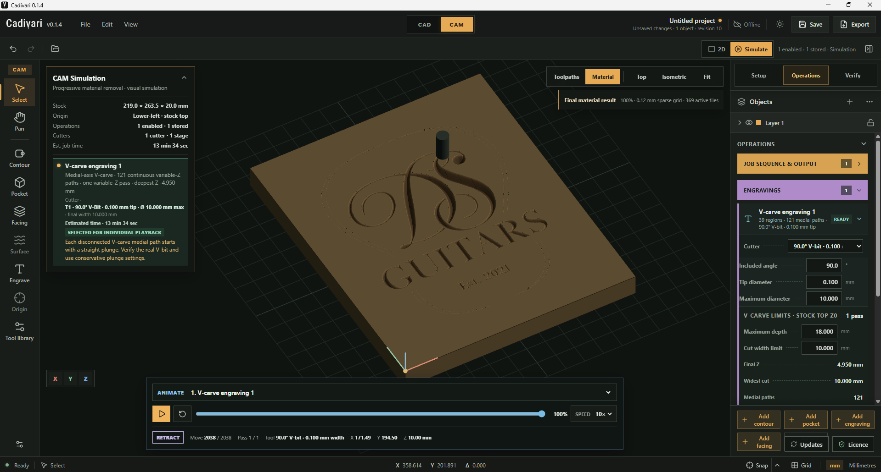Click Layer 1 orange color swatch
Image resolution: width=881 pixels, height=472 pixels.
pyautogui.click(x=758, y=123)
